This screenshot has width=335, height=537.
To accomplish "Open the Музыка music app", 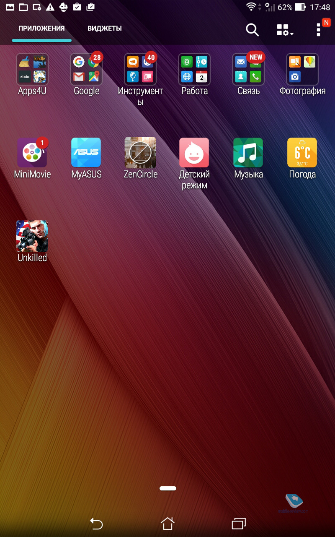I will [x=248, y=153].
